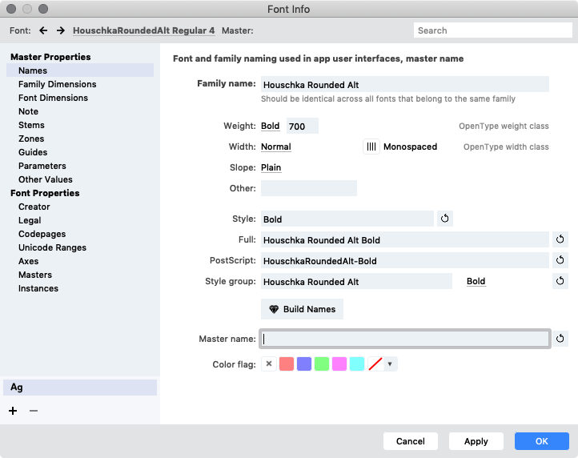This screenshot has width=578, height=458.
Task: Open the Codepages section
Action: 42,234
